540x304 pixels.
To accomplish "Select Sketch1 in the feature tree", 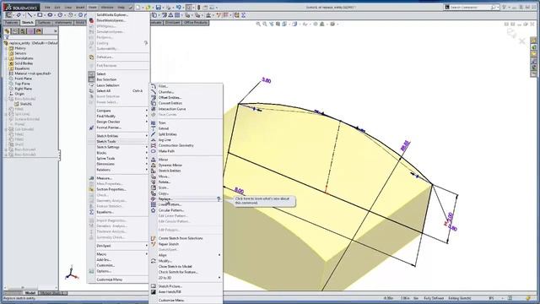I will click(x=26, y=104).
